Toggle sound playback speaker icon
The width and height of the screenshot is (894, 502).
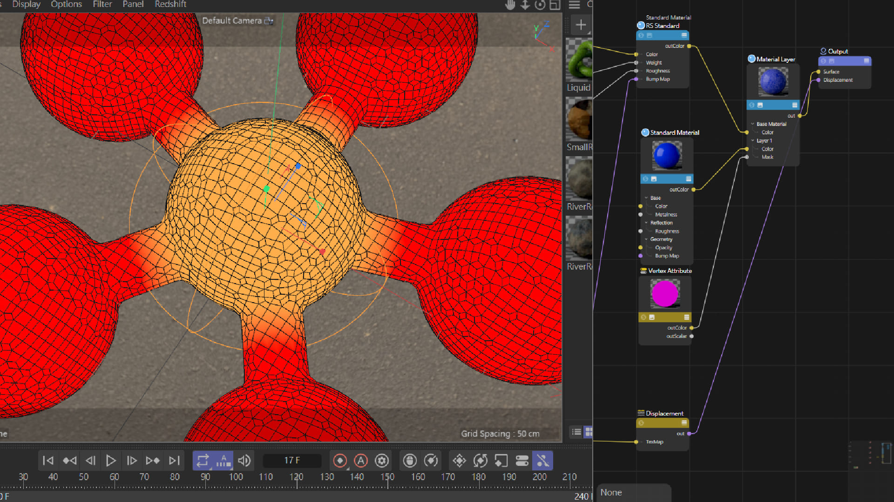tap(244, 461)
